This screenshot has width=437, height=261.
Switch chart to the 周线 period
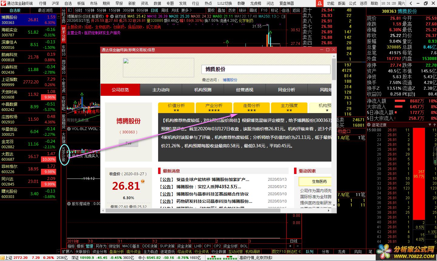coord(165,10)
